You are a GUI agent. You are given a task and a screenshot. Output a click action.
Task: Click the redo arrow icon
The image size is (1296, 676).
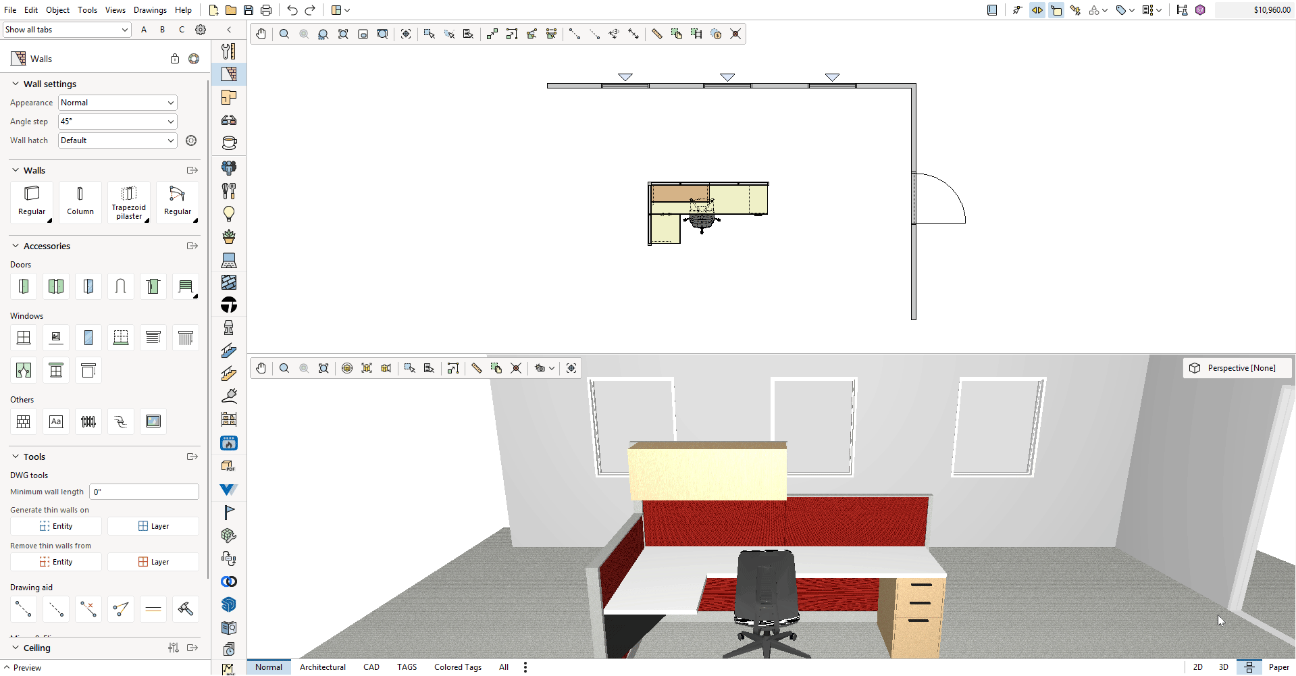(310, 10)
